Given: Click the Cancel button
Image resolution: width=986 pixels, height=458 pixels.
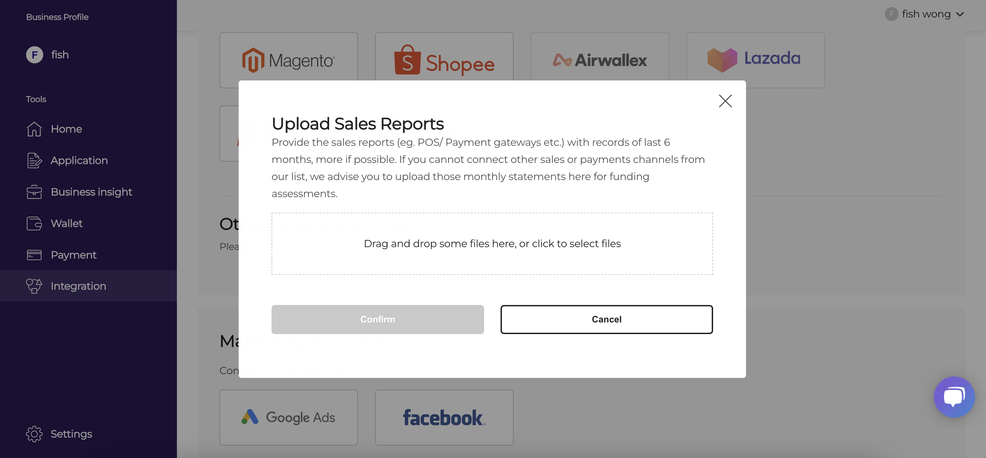Looking at the screenshot, I should 606,319.
